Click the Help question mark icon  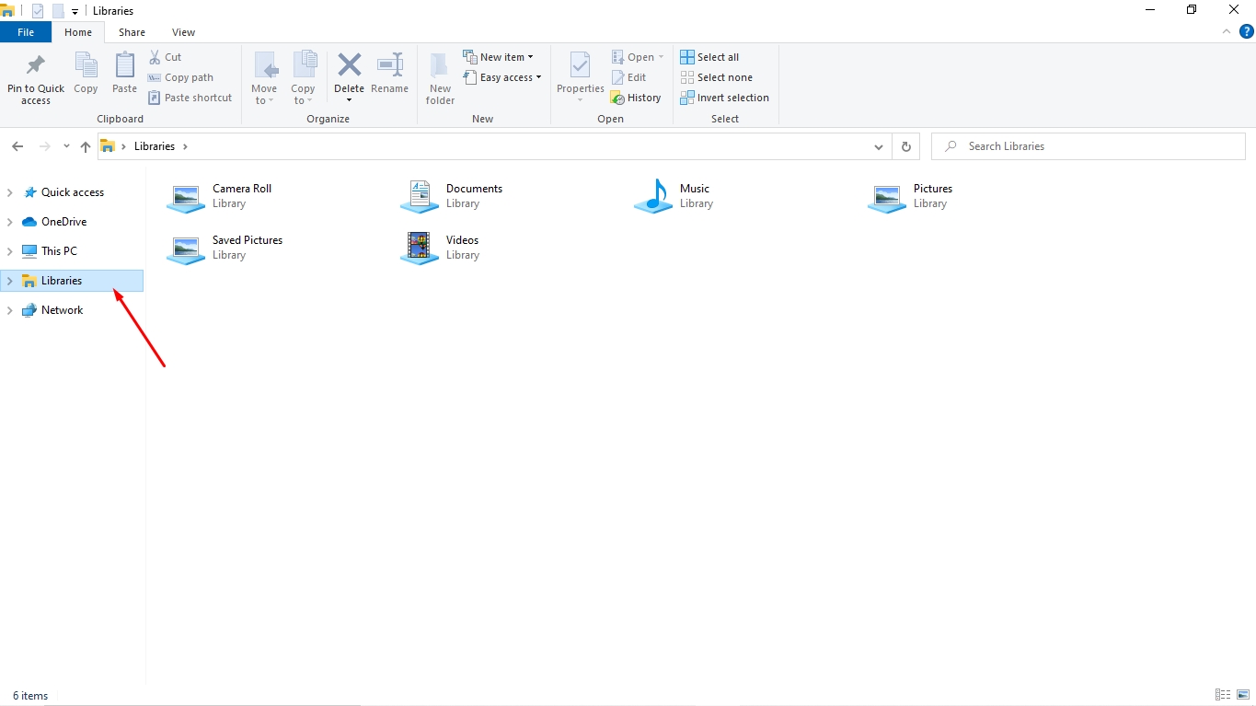click(1247, 31)
